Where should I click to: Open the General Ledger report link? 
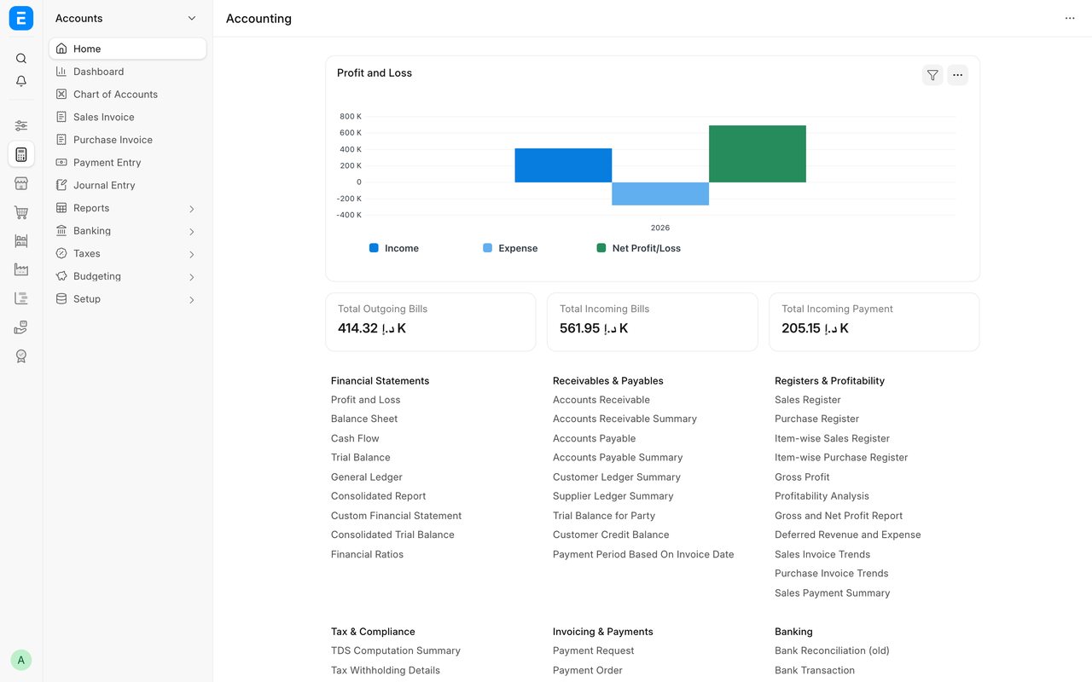pos(367,477)
